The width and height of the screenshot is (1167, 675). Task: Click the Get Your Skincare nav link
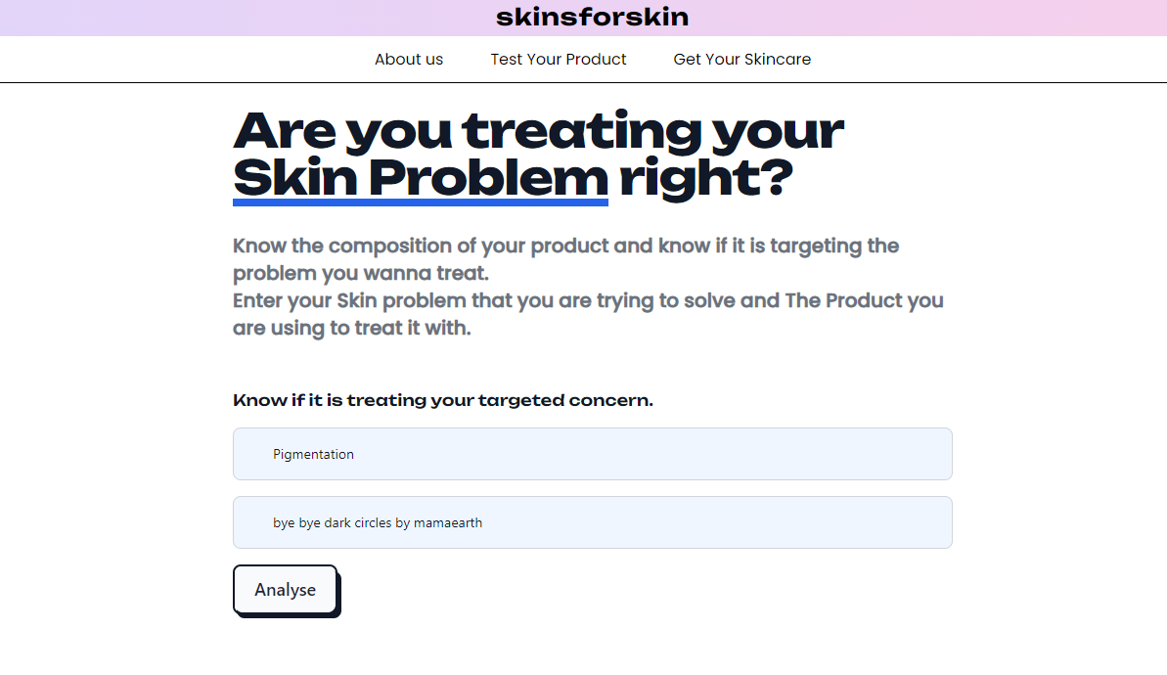tap(741, 59)
